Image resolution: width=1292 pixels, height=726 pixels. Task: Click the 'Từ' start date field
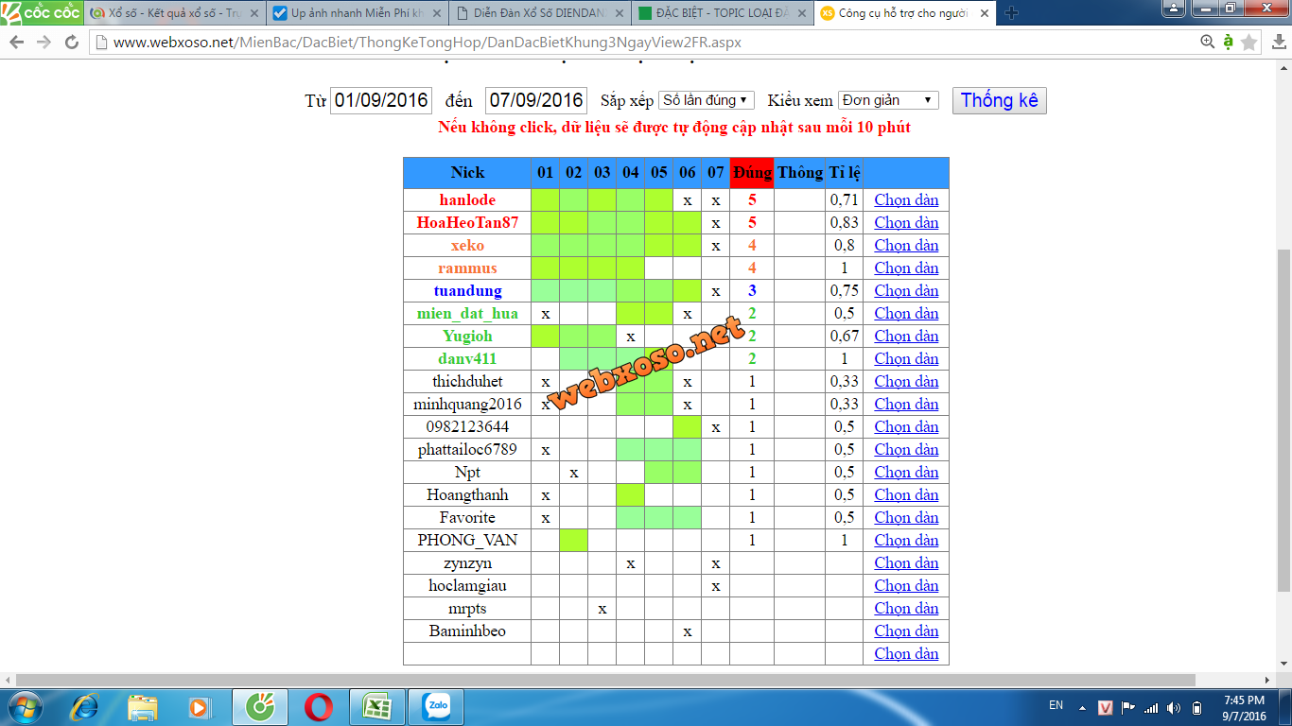tap(381, 100)
